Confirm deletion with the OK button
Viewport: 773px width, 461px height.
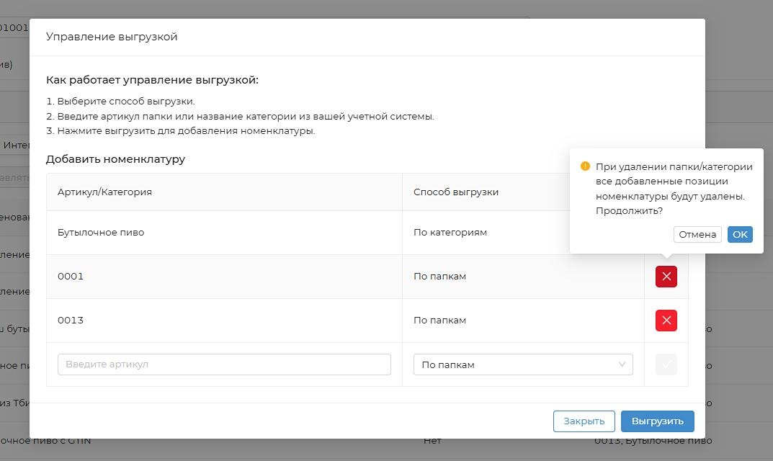tap(740, 234)
